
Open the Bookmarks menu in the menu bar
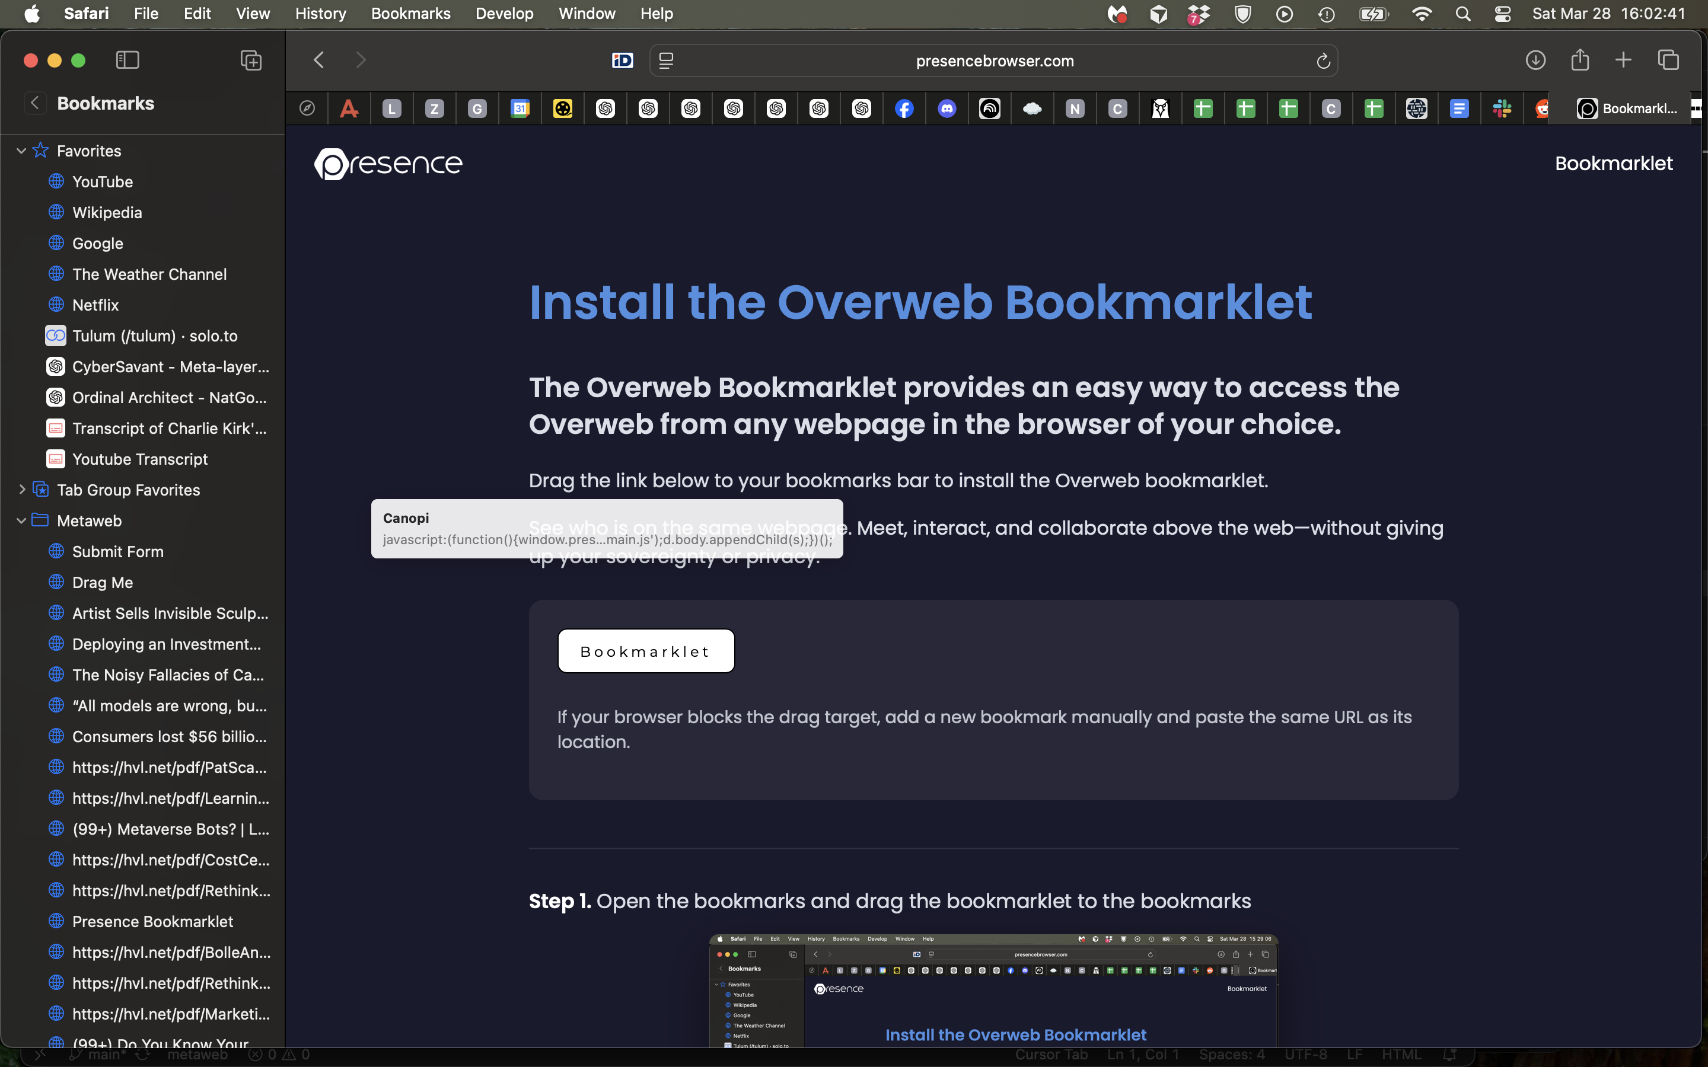[411, 14]
